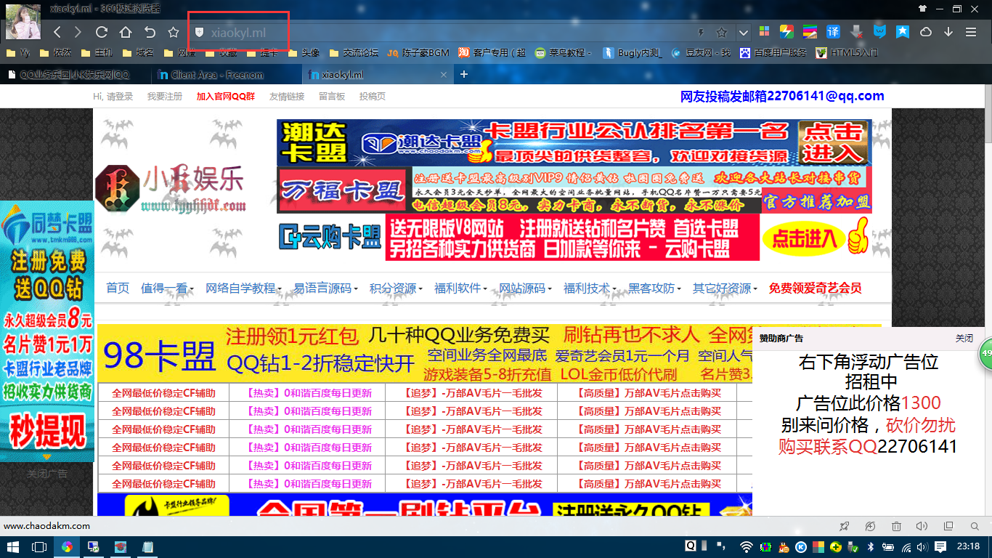Toggle page sound icon in browser status bar
The image size is (992, 558).
tap(922, 526)
